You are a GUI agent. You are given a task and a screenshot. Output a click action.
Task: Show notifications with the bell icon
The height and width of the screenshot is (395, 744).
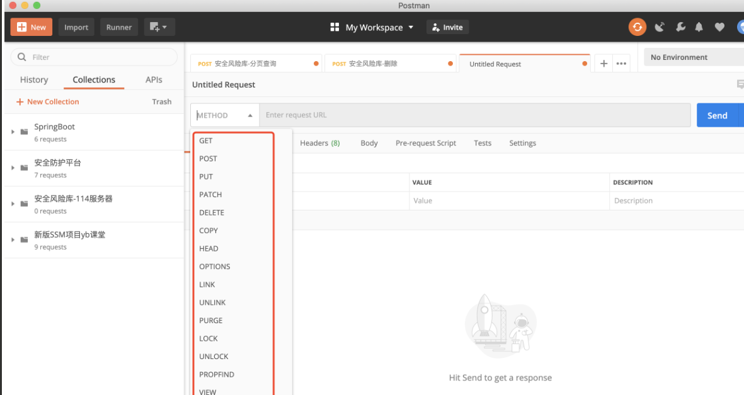tap(699, 27)
